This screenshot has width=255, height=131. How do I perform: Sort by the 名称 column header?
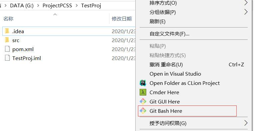click(x=8, y=19)
